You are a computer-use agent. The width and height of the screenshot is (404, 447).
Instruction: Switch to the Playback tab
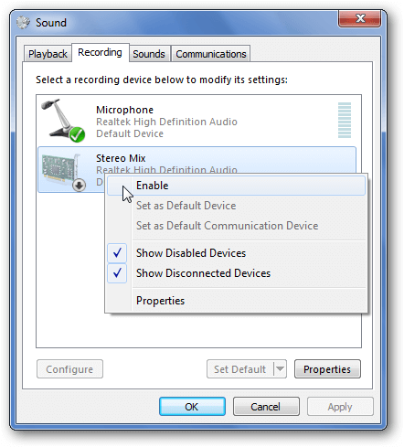48,54
